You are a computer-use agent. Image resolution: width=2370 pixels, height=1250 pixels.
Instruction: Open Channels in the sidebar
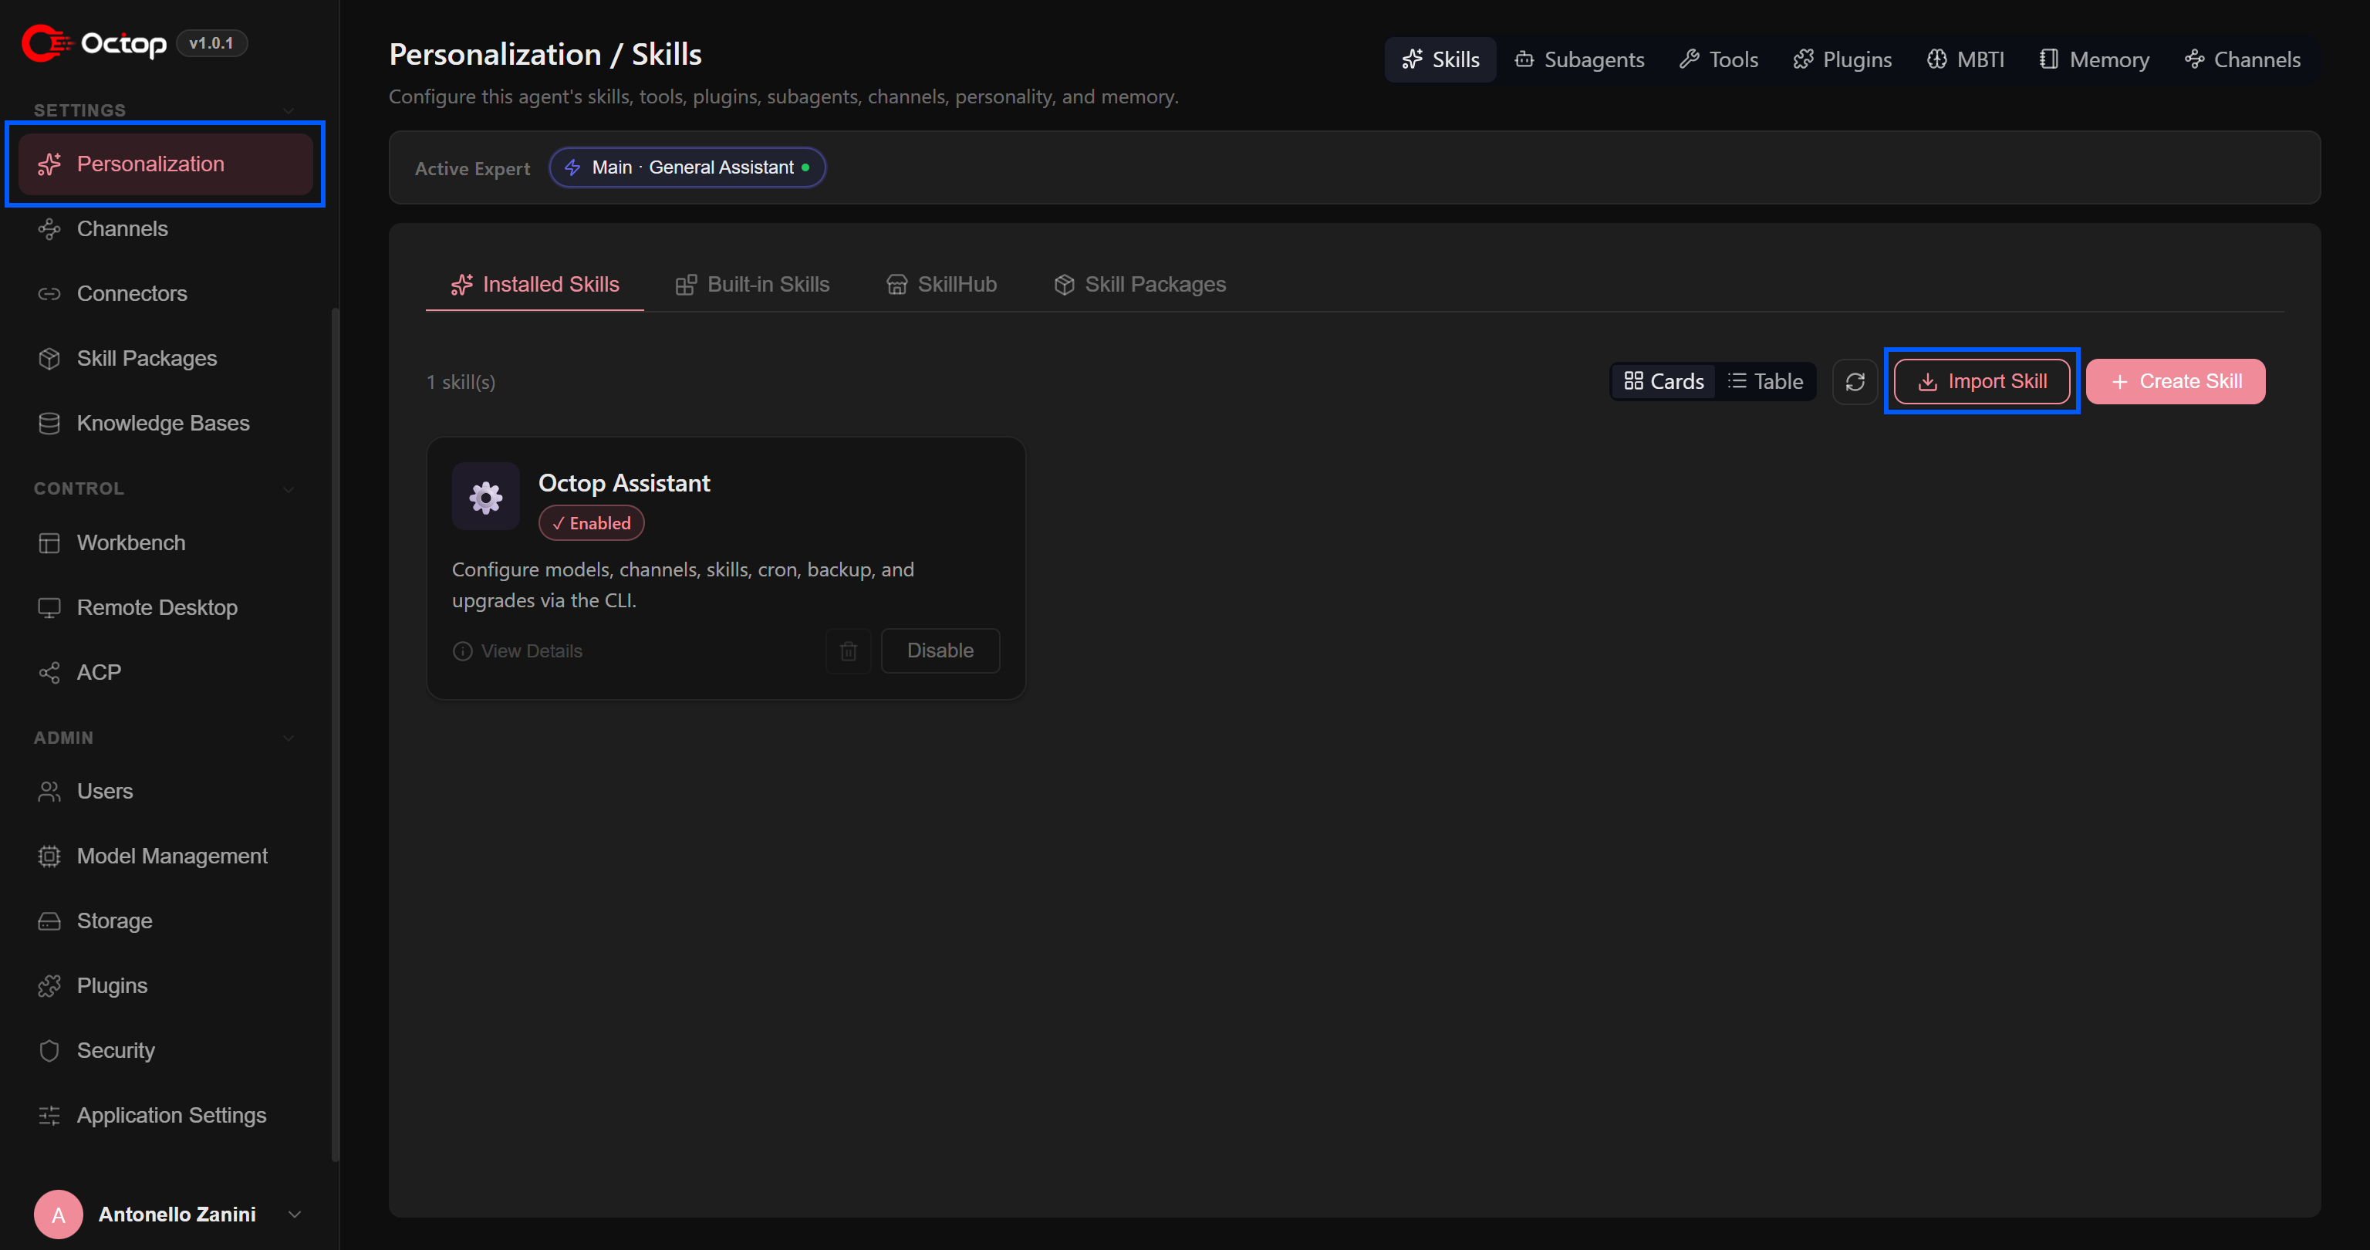point(166,228)
